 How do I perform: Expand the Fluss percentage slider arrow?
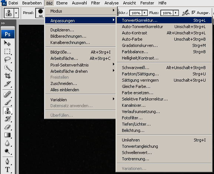pos(176,13)
